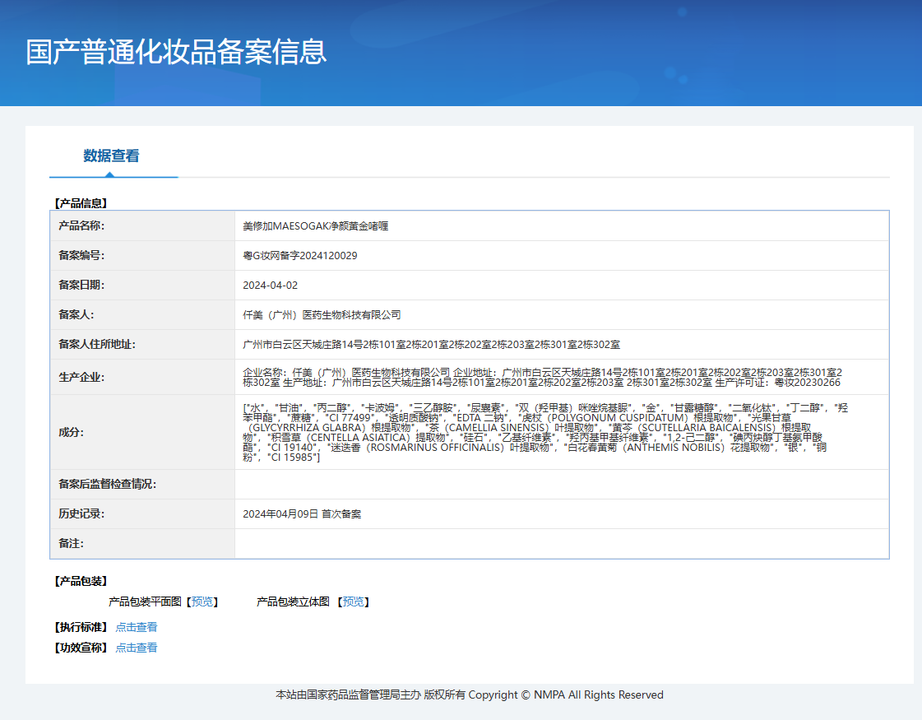Click the 备案编号 row label

81,255
